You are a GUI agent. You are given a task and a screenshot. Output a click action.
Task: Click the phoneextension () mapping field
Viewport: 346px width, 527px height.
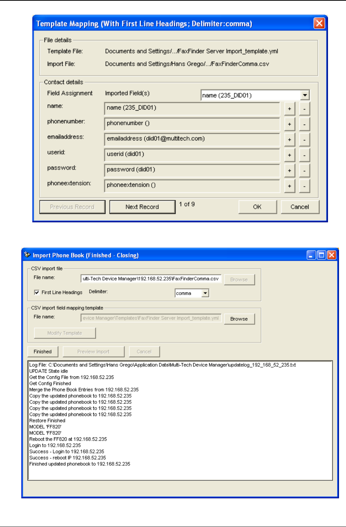coord(192,186)
